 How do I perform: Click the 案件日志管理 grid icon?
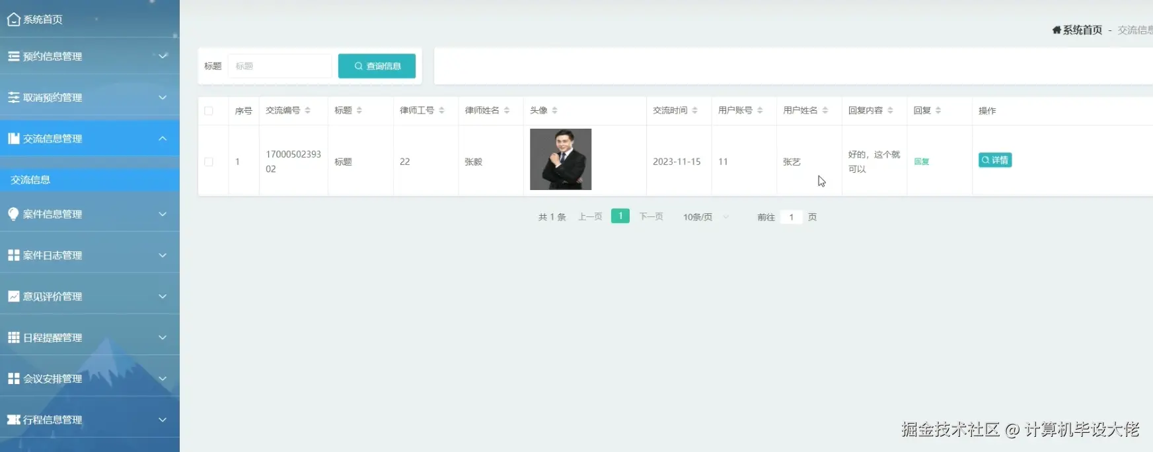[x=13, y=255]
